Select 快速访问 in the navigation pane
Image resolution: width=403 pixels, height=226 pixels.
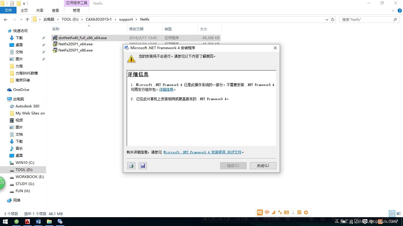point(20,31)
